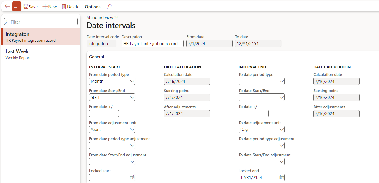Click the header To date field
The height and width of the screenshot is (183, 379).
click(258, 43)
